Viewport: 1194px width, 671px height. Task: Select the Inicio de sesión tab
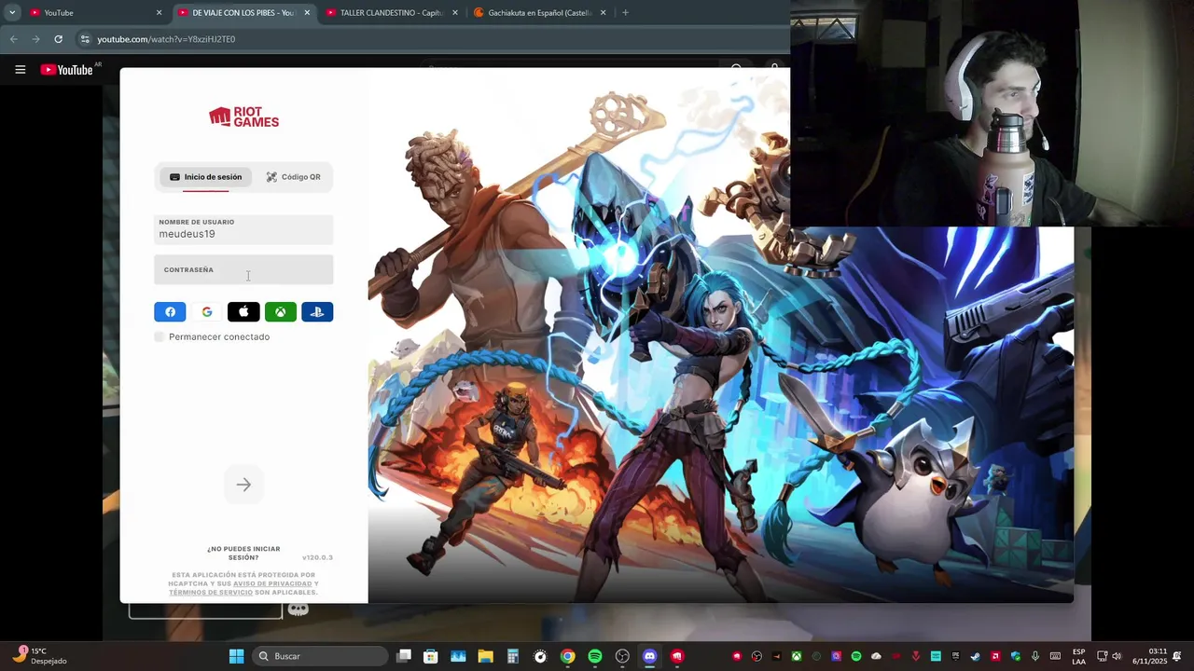point(205,177)
